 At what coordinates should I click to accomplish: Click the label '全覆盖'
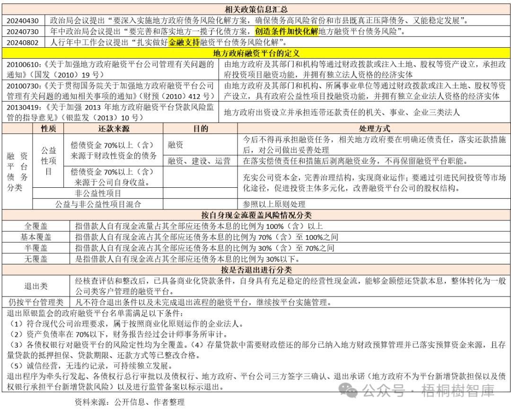[x=36, y=227]
